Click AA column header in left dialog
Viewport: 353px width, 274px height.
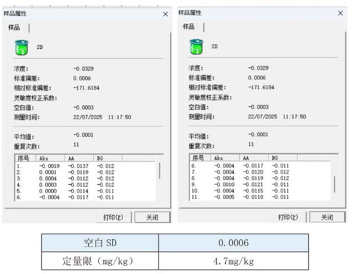point(79,158)
